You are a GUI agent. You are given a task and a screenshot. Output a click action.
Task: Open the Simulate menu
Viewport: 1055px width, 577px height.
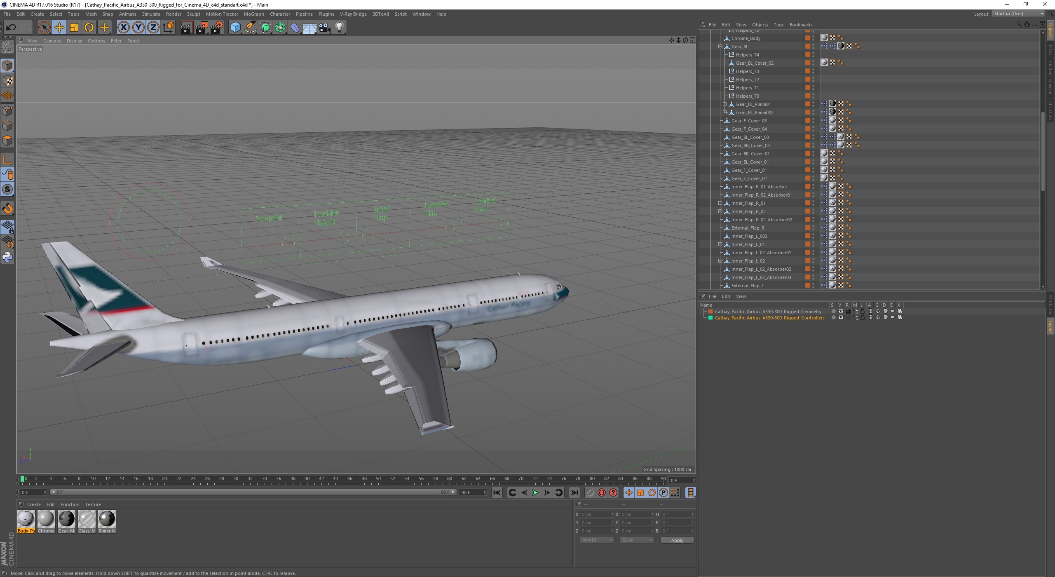pos(151,14)
